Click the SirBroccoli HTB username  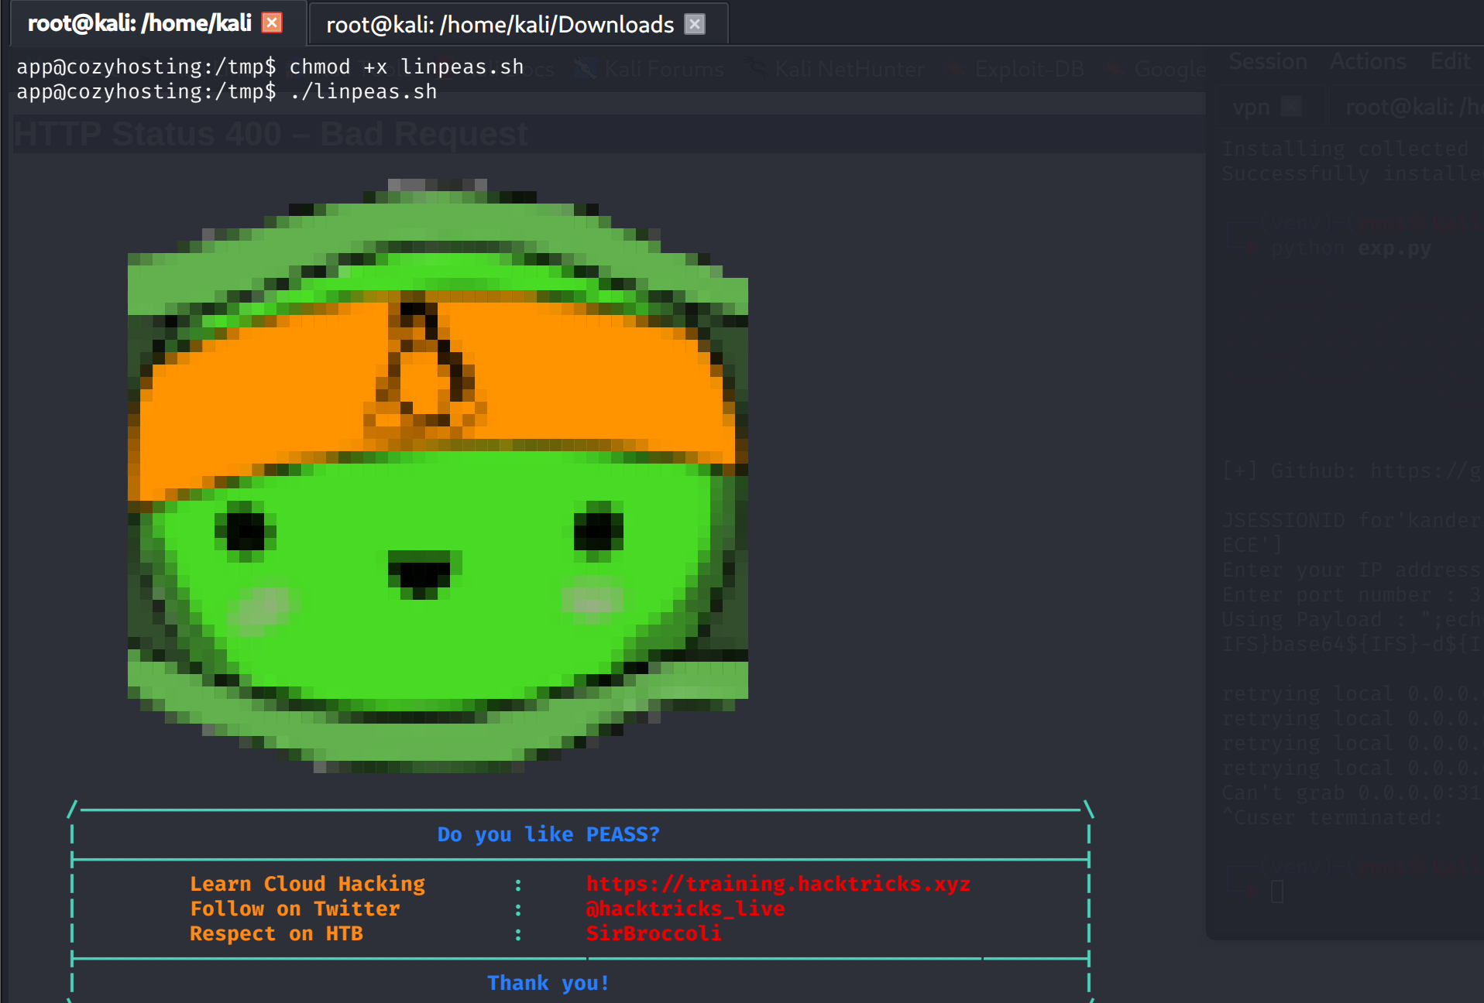click(654, 933)
